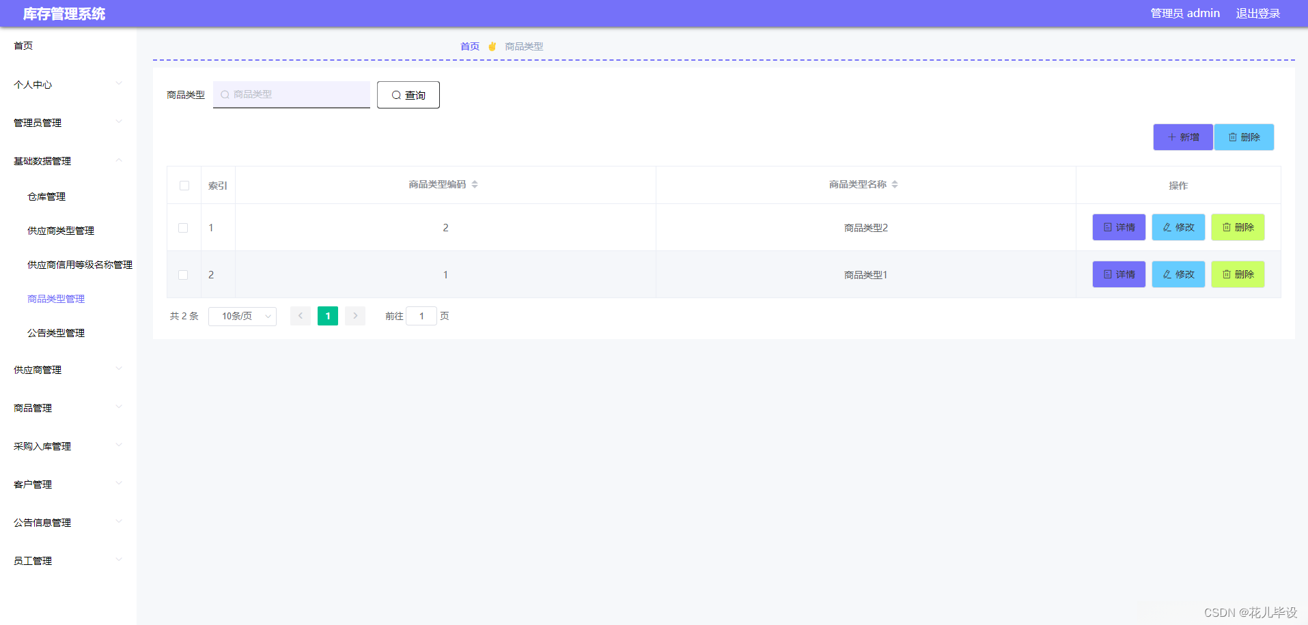Open 仓库管理 submenu item
1308x625 pixels.
[x=68, y=197]
